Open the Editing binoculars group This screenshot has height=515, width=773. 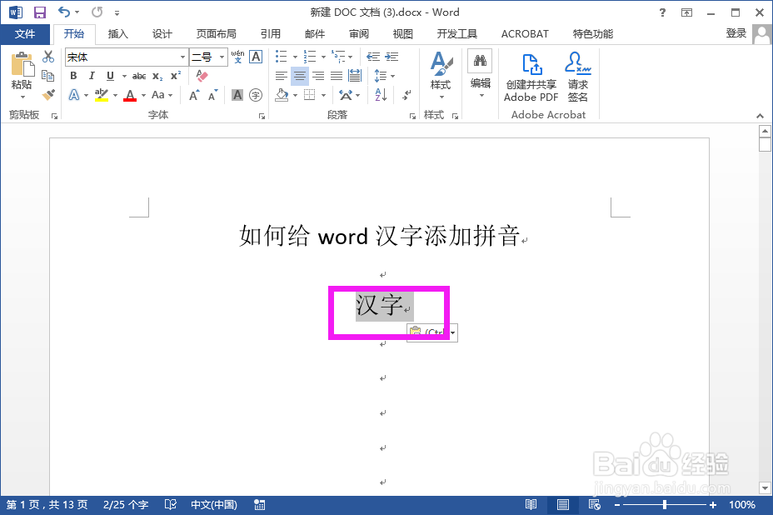(x=480, y=74)
